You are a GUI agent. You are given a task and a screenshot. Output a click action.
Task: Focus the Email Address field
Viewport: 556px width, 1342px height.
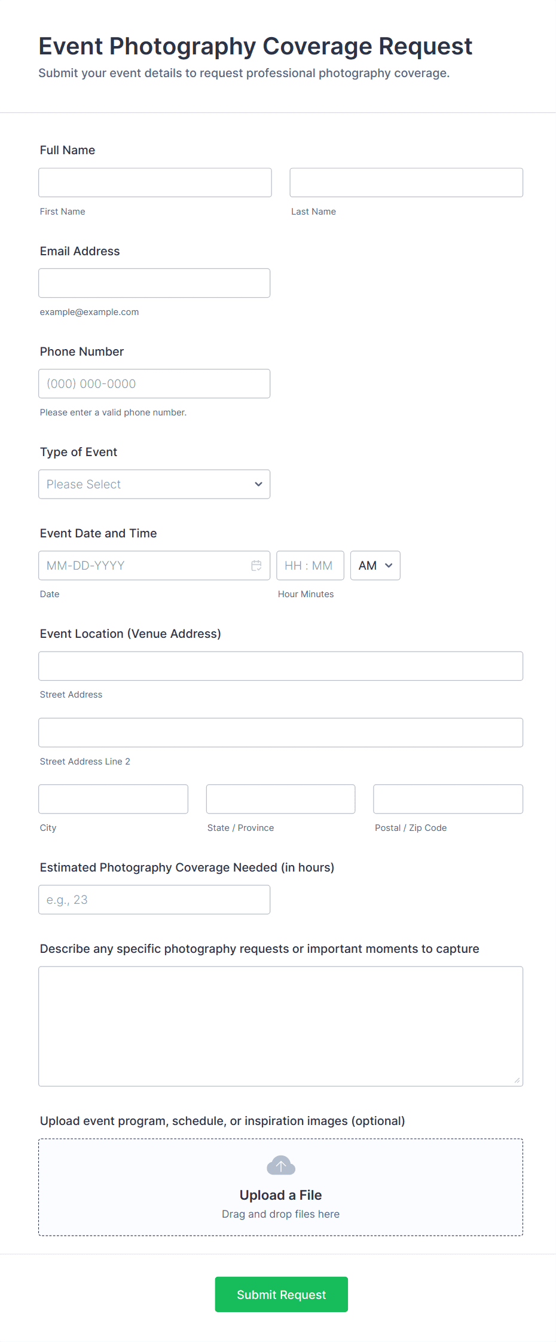[154, 283]
